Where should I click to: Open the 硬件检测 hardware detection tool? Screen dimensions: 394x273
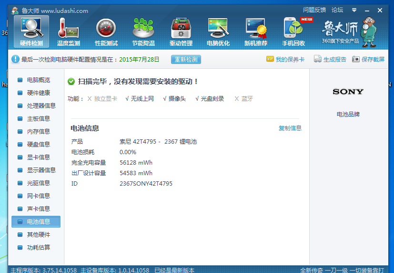tap(31, 31)
